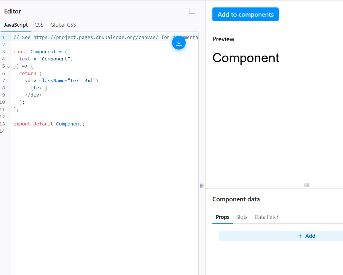Switch to the CSS tab

(x=39, y=25)
